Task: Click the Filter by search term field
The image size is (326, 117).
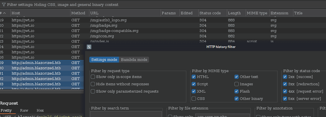Action: [126, 114]
